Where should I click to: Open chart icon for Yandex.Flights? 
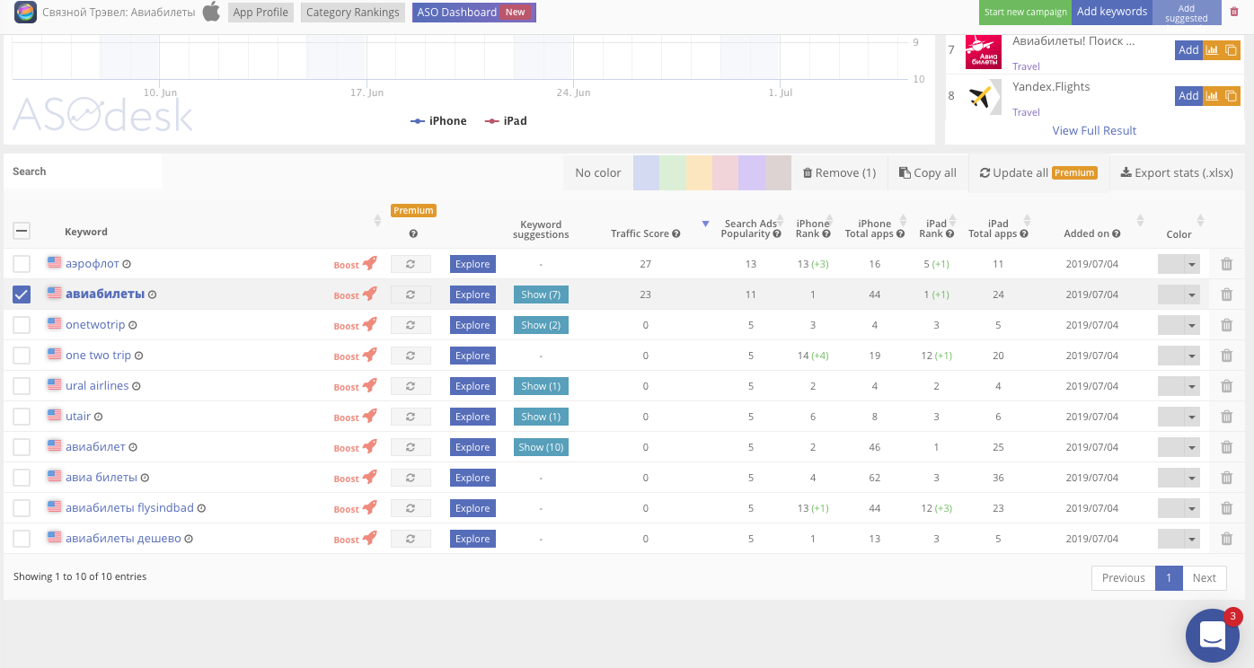1212,96
